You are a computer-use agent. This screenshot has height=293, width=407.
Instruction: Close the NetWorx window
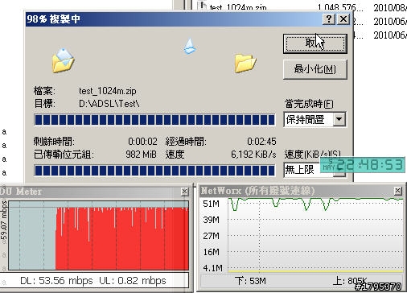(x=398, y=191)
